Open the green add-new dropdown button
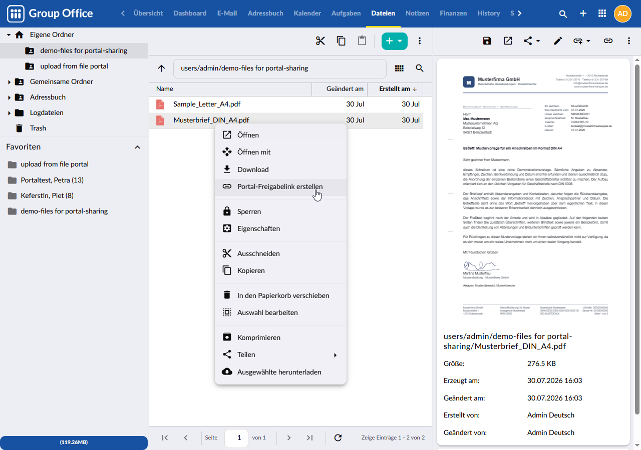This screenshot has height=450, width=641. [x=395, y=41]
